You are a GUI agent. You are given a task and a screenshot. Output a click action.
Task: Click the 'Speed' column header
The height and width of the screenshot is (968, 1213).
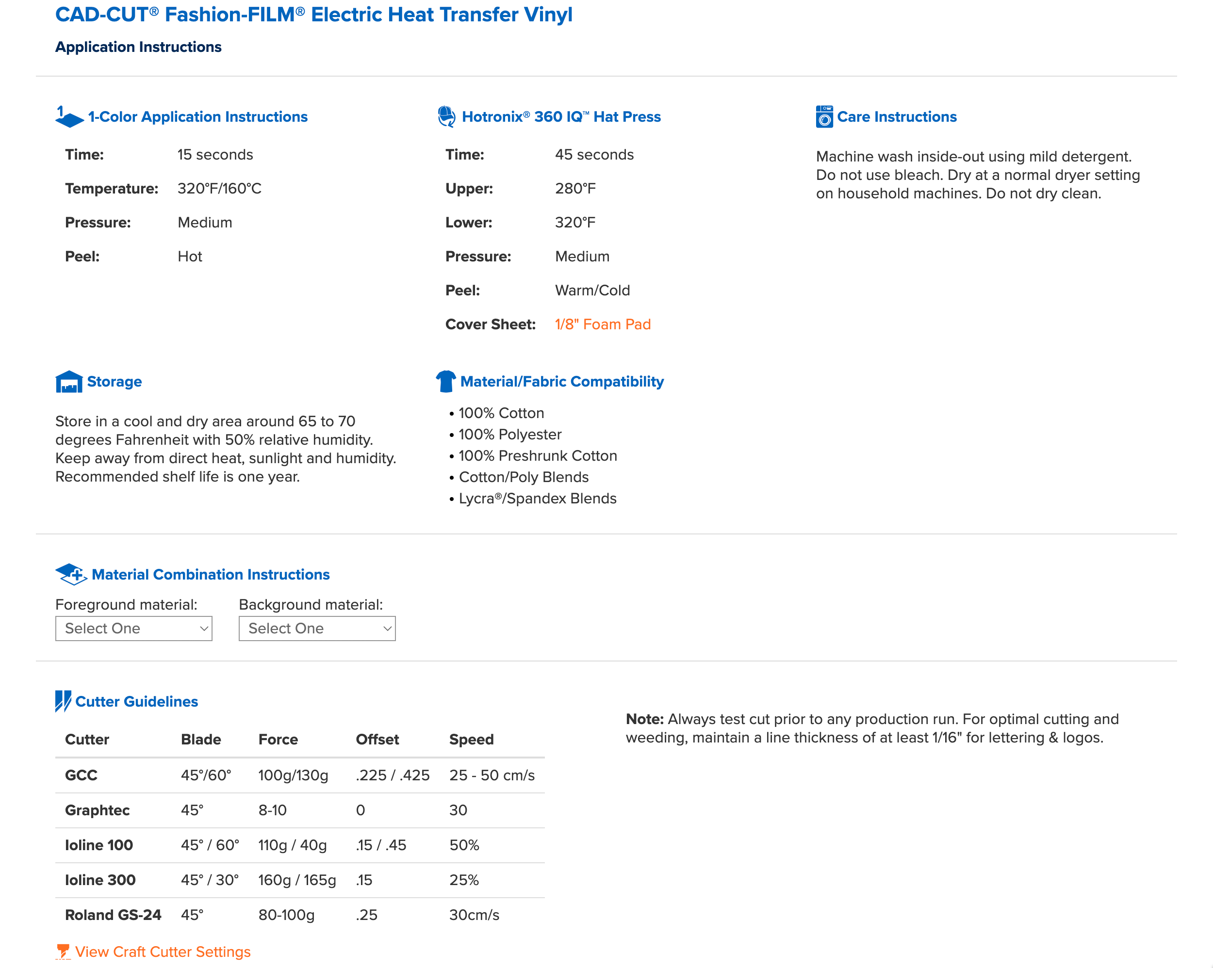(x=472, y=739)
